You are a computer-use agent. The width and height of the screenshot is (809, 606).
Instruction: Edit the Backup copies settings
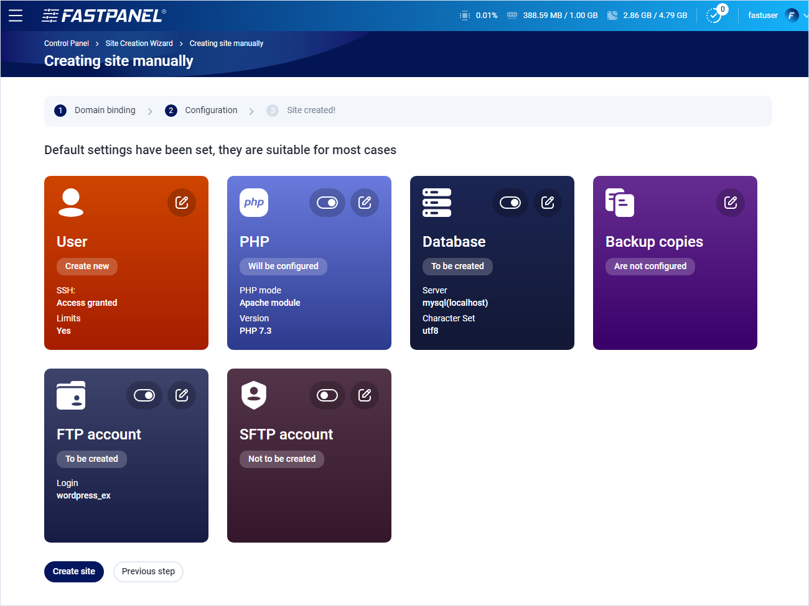point(731,203)
